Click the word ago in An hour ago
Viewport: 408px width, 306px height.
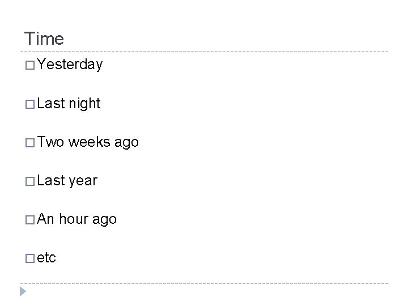pos(104,220)
